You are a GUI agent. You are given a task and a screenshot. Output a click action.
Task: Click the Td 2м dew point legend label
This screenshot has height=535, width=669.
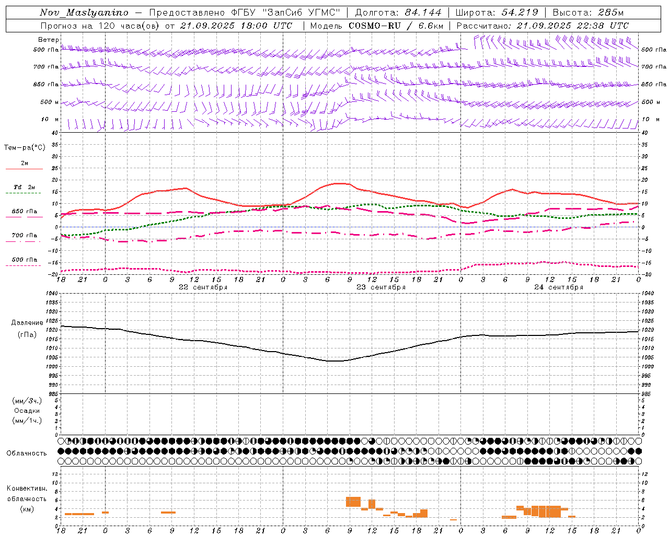(x=25, y=187)
